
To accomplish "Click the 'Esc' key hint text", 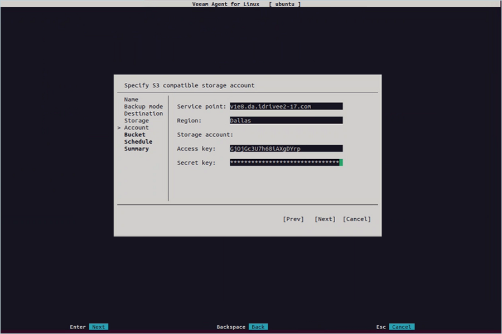I will pos(381,327).
